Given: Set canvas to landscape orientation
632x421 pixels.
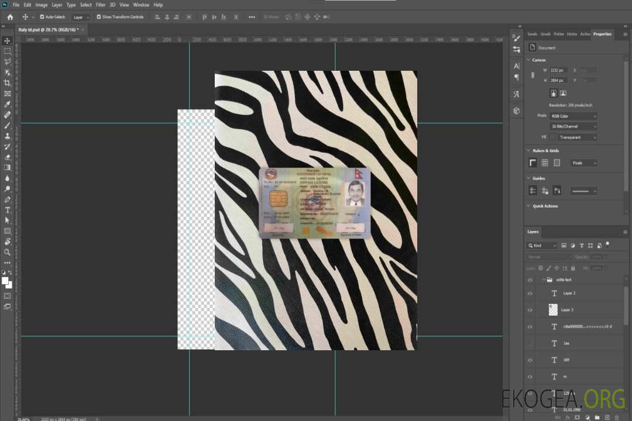Looking at the screenshot, I should click(563, 93).
